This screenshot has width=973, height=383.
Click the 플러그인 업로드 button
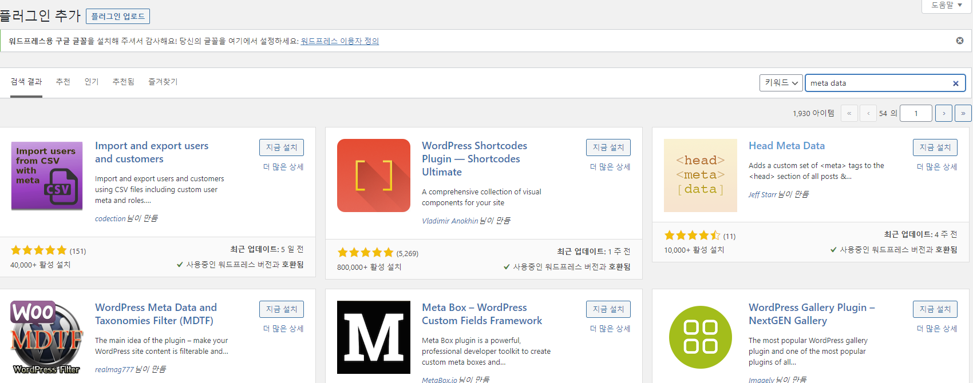point(118,17)
